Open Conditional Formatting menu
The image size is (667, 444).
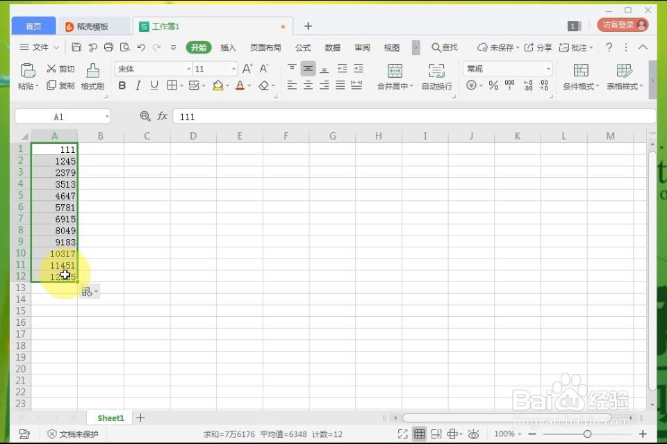[x=581, y=77]
